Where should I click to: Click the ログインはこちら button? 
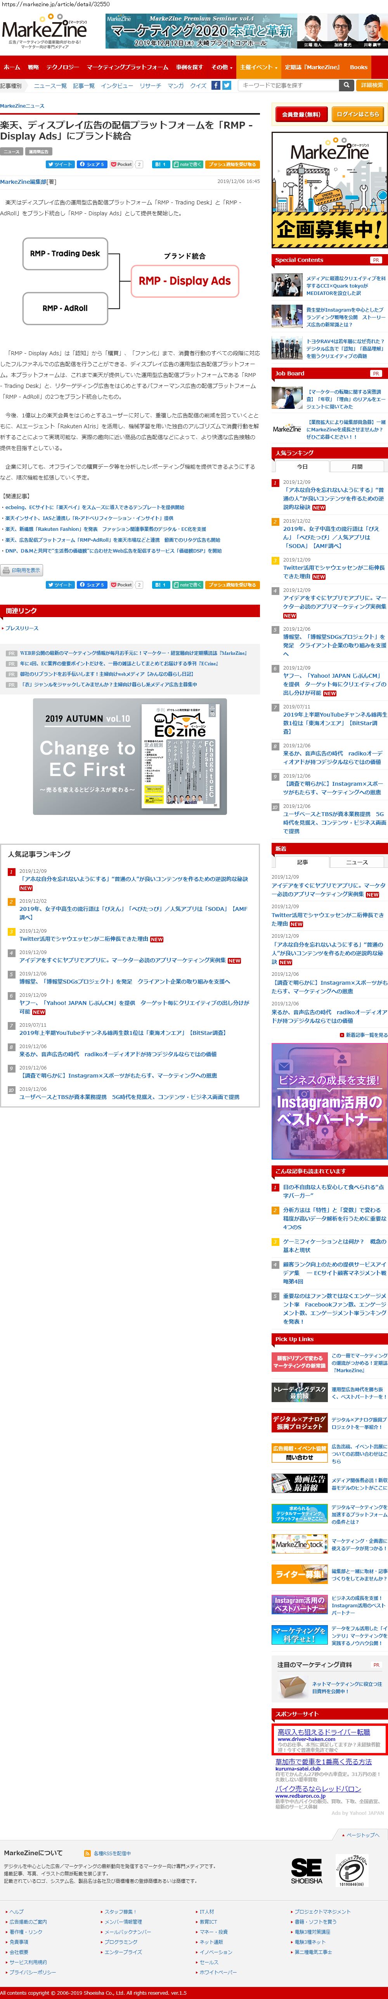358,114
